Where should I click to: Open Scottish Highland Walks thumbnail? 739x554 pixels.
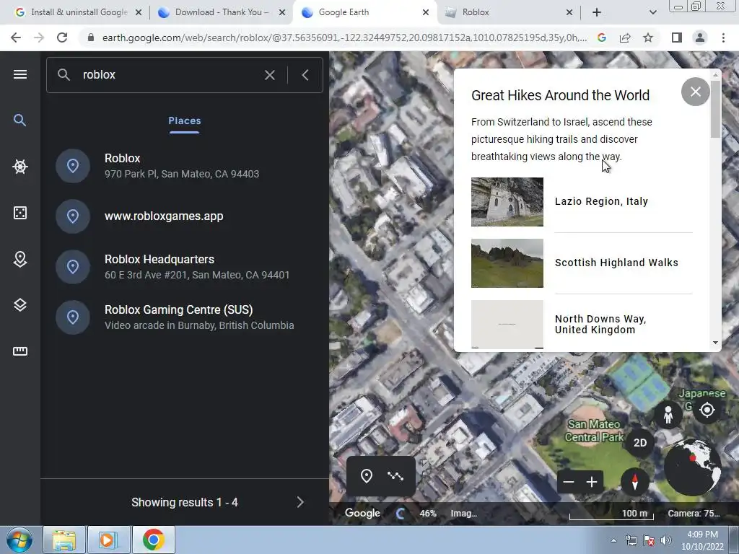tap(507, 263)
